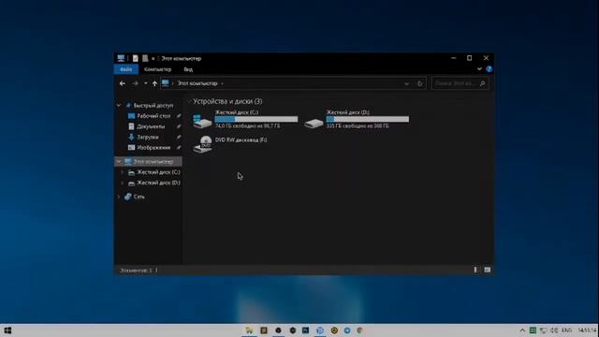
Task: Show hidden tray icons chevron
Action: pyautogui.click(x=522, y=330)
